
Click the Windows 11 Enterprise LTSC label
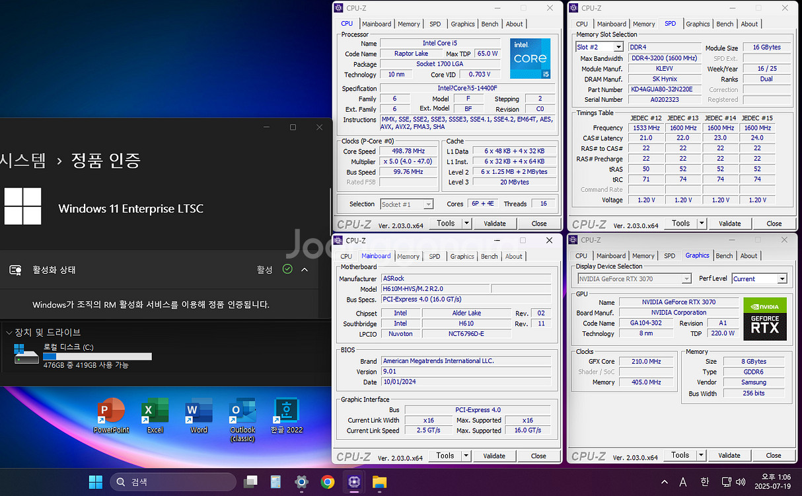(x=131, y=209)
